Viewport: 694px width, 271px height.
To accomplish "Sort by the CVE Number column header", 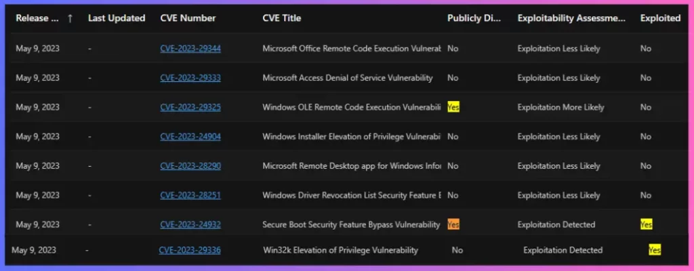I will click(188, 18).
